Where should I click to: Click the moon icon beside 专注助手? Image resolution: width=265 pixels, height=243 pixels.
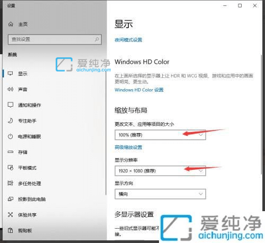[x=10, y=120]
